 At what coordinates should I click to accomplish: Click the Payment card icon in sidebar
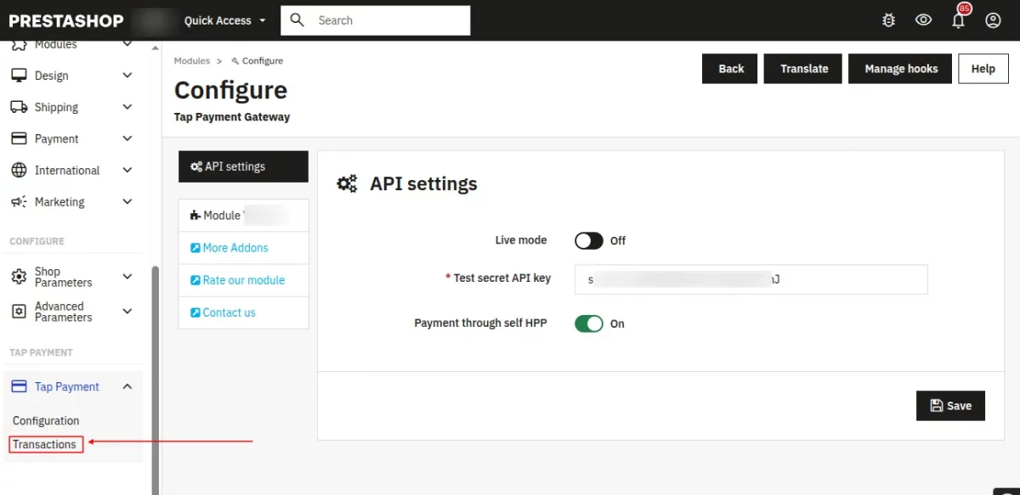tap(19, 138)
